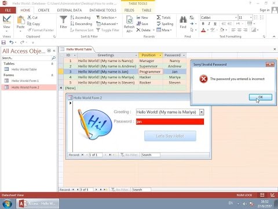Select the Programmer cell
This screenshot has width=278, height=209.
pyautogui.click(x=151, y=71)
